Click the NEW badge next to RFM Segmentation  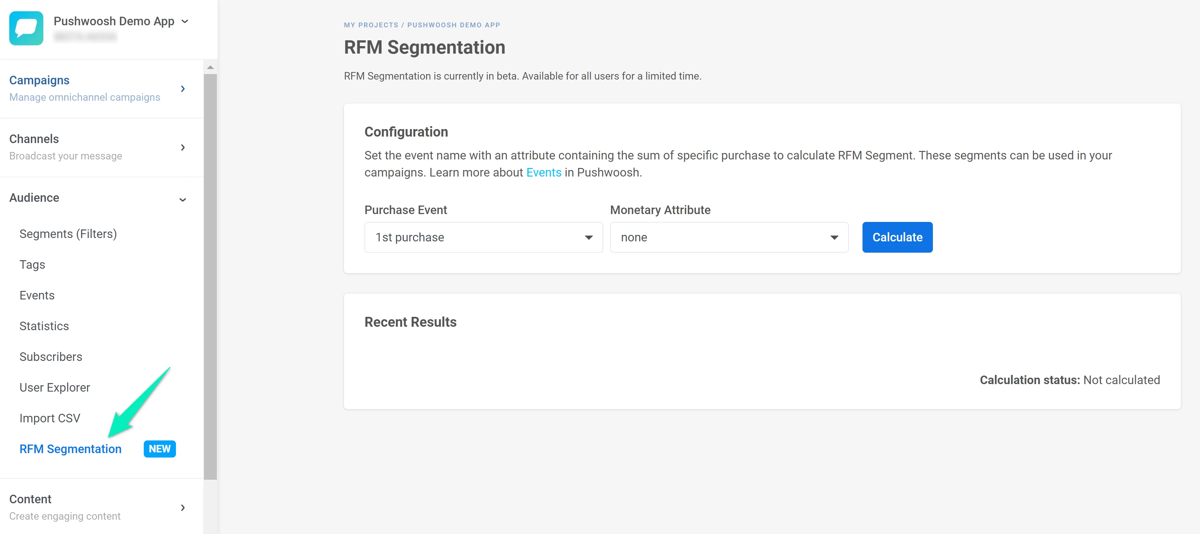[x=159, y=449]
